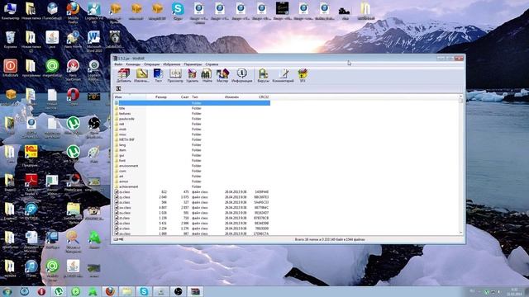
Task: Select the paulscode folder row
Action: [x=192, y=119]
